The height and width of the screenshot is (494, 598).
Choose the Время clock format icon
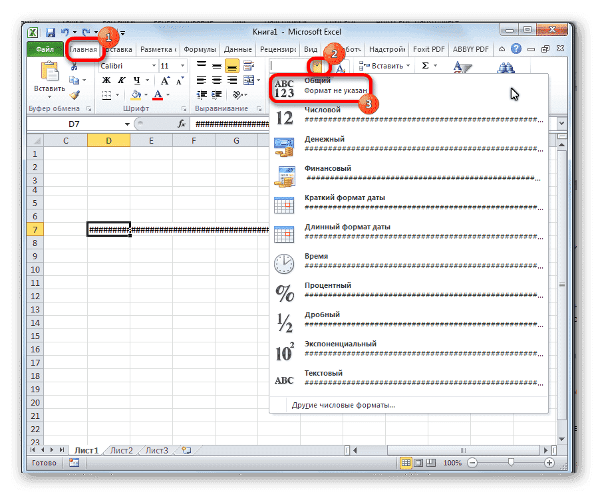pos(284,262)
